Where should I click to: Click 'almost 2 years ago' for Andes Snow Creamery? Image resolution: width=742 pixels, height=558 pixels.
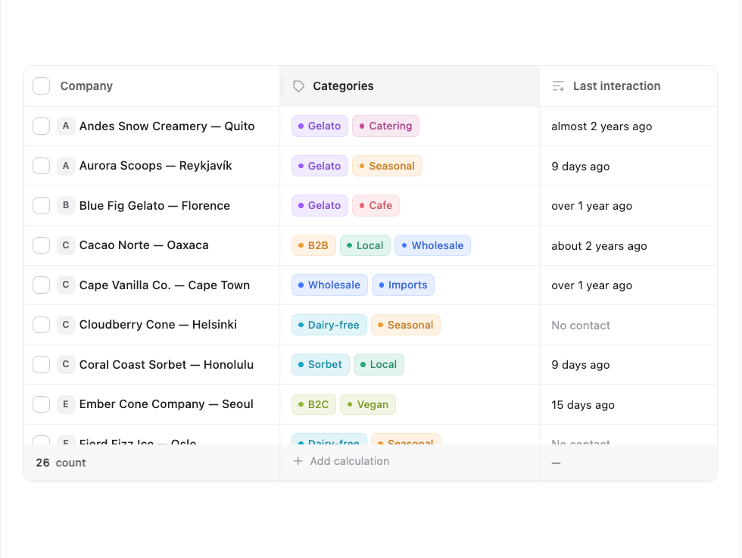[602, 126]
